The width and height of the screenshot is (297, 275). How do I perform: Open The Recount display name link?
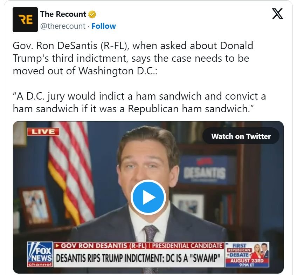[x=63, y=14]
